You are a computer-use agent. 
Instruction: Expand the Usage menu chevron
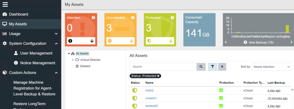[56, 34]
